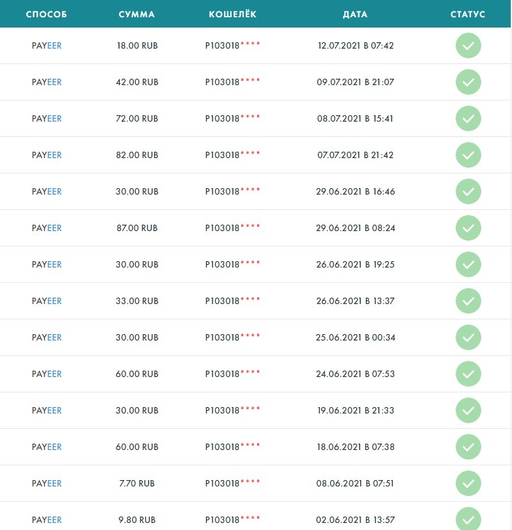The image size is (512, 530).
Task: Click the green check for 87.00 RUB
Action: [468, 228]
